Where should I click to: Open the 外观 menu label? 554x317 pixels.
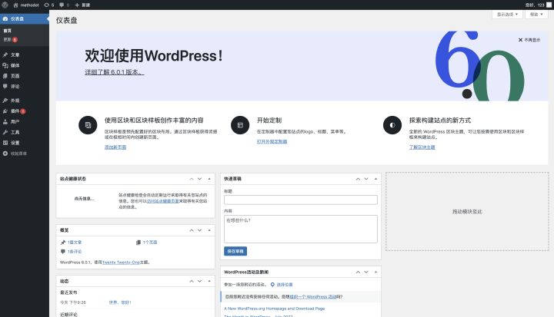click(x=15, y=101)
